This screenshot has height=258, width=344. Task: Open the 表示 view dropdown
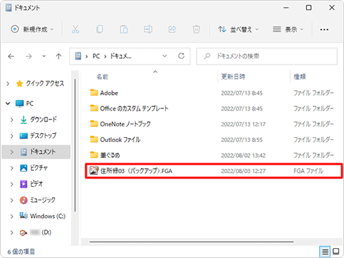point(288,30)
